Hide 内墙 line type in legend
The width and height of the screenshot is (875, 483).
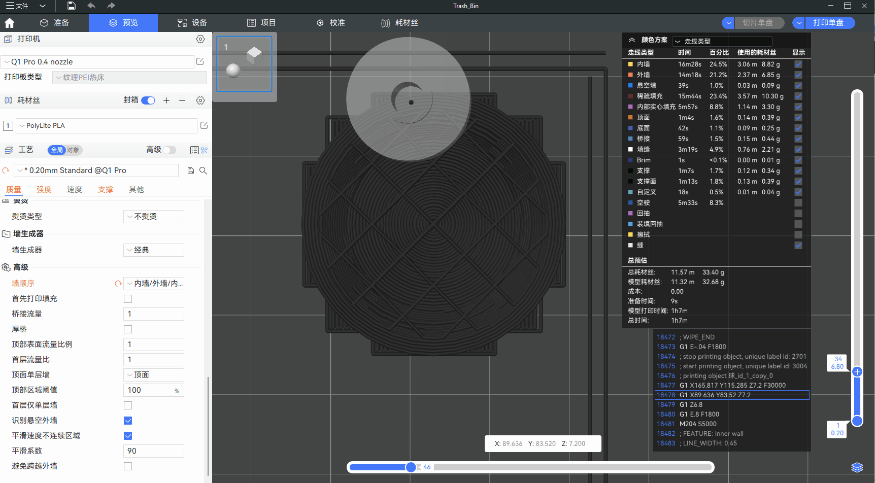point(798,64)
